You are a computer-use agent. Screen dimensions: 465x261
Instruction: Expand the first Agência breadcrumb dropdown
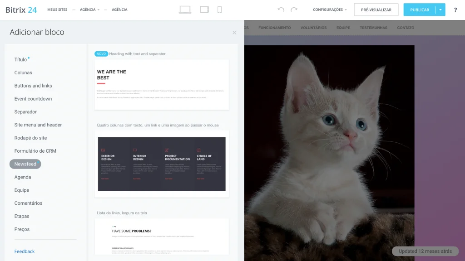coord(89,10)
